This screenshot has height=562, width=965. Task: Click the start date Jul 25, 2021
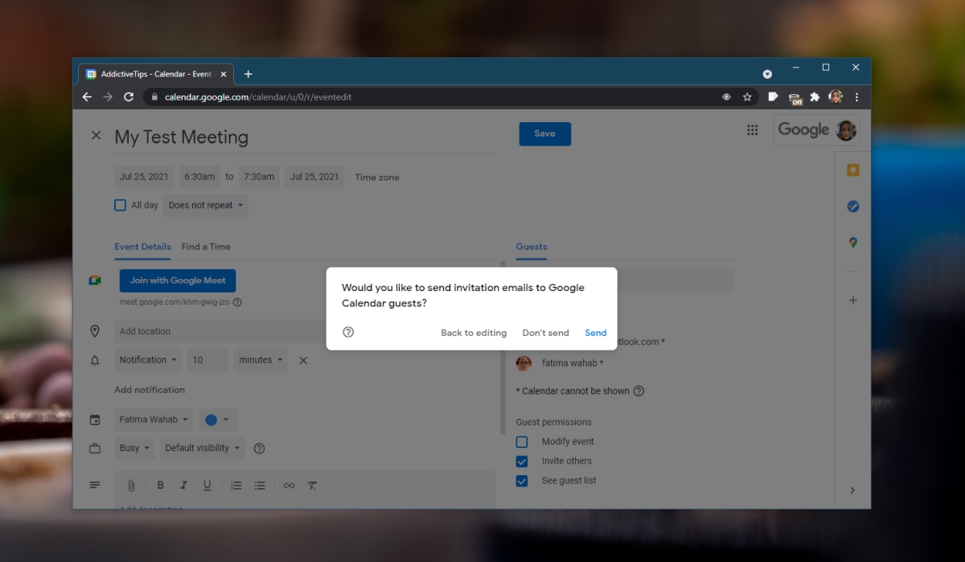(144, 177)
